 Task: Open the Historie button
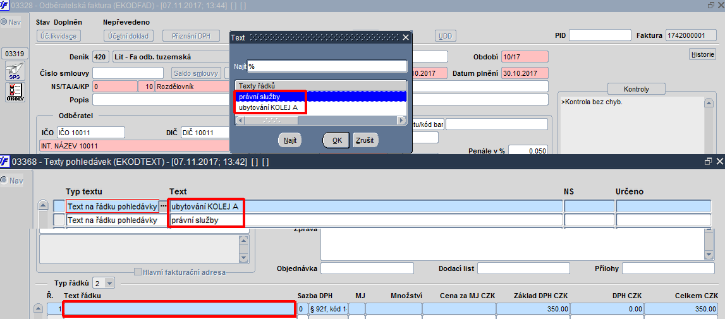click(x=702, y=54)
